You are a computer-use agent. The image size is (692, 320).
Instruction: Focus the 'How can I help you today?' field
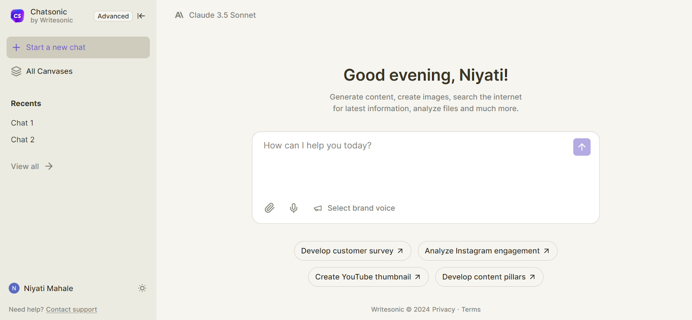pyautogui.click(x=411, y=164)
